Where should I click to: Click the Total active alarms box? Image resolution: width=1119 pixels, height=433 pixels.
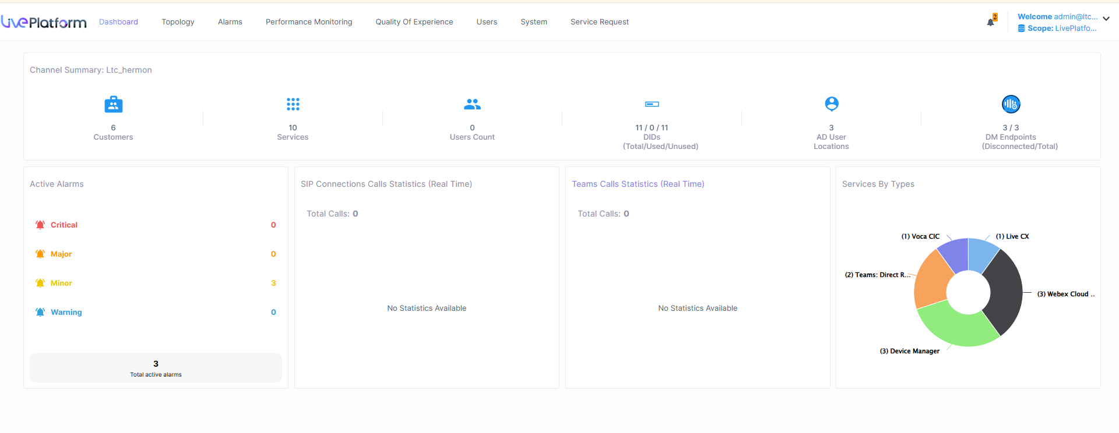coord(156,368)
